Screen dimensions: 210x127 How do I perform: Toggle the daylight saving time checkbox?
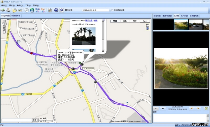(x=112, y=10)
